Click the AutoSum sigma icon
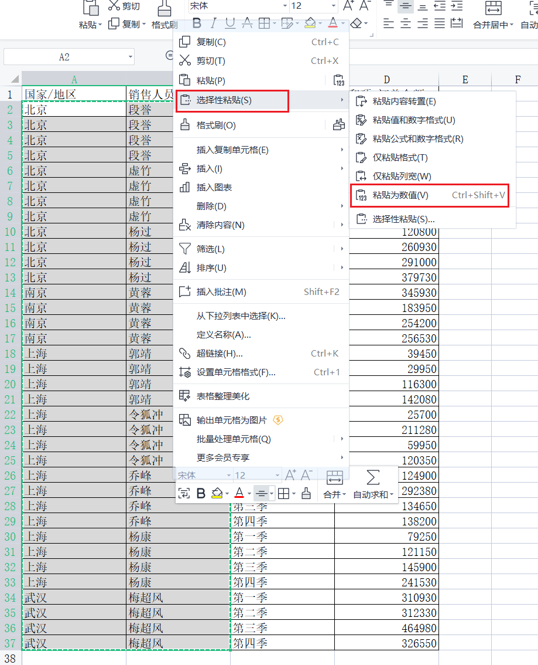 tap(373, 477)
